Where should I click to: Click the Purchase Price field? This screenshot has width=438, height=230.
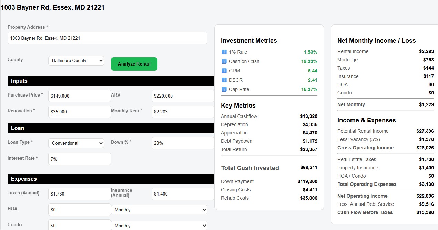[80, 96]
